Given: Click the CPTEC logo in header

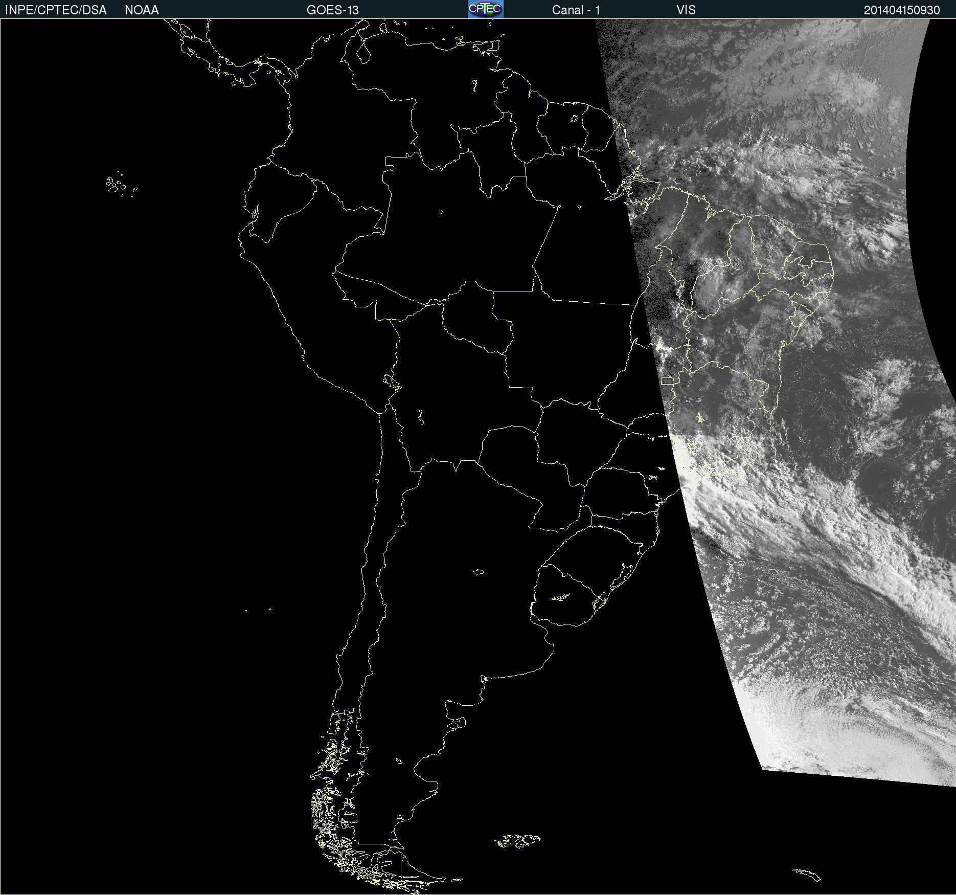Looking at the screenshot, I should point(486,9).
